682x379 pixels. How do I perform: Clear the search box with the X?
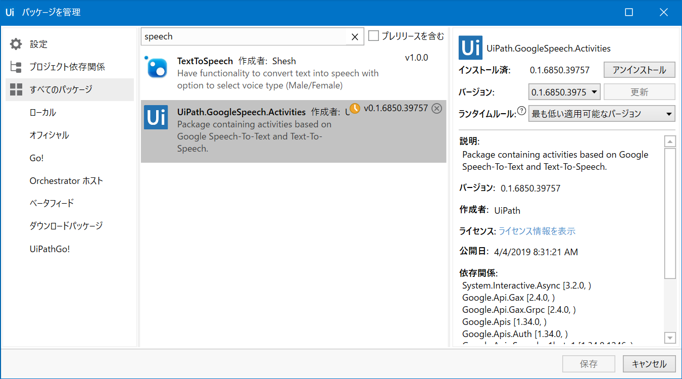[355, 36]
